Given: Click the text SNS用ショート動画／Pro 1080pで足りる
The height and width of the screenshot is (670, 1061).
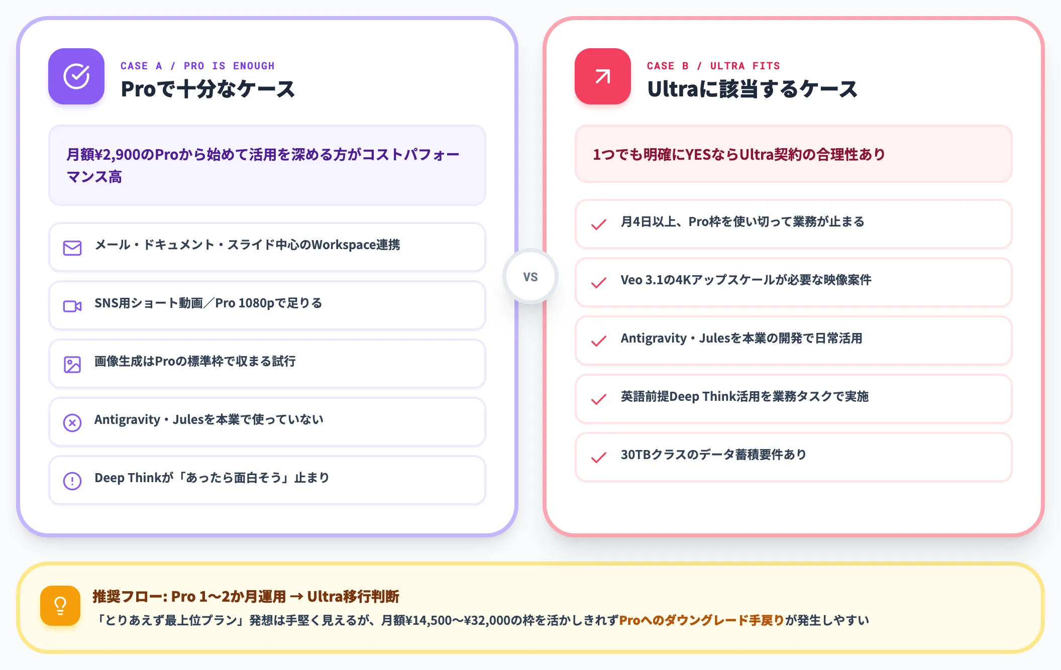Looking at the screenshot, I should (208, 303).
